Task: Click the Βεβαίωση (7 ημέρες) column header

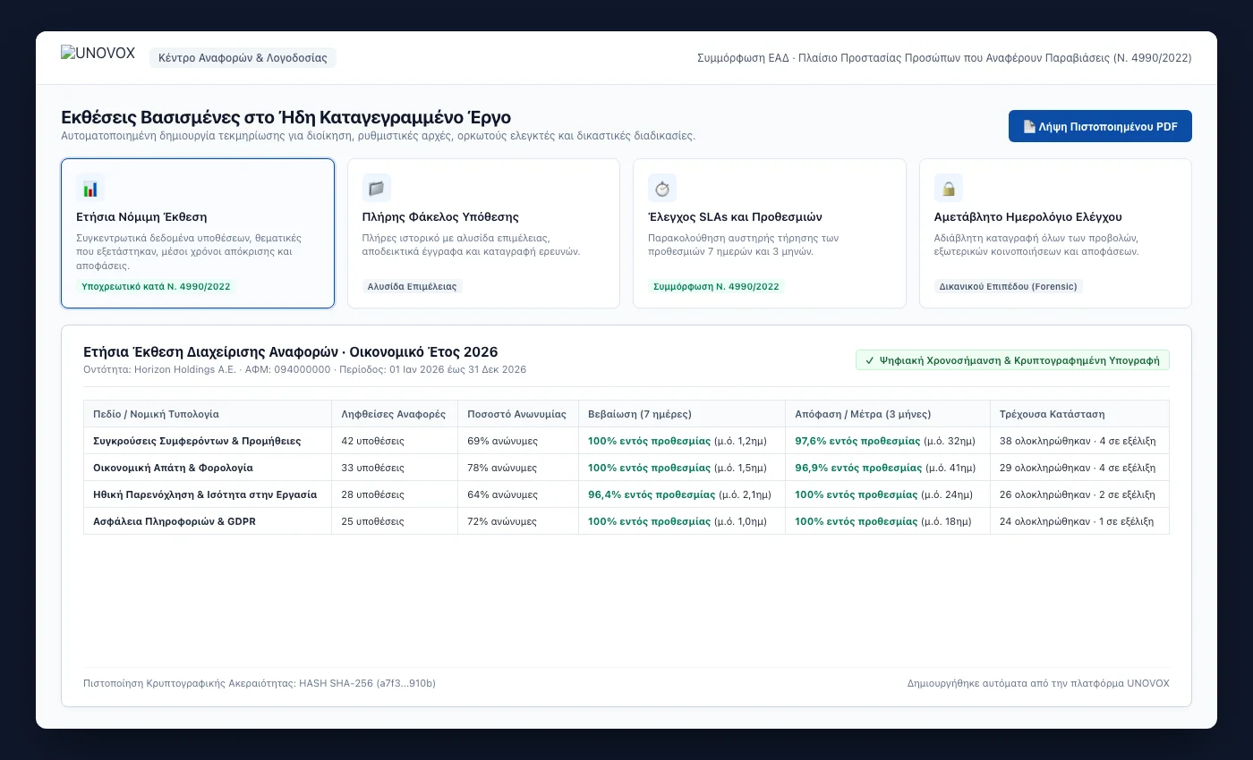Action: (682, 414)
